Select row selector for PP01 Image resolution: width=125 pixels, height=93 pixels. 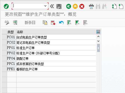pos(4,48)
